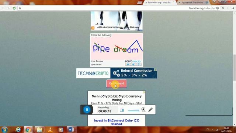Click the page vertical scrollbar thumb
236x133 pixels.
pyautogui.click(x=235, y=68)
